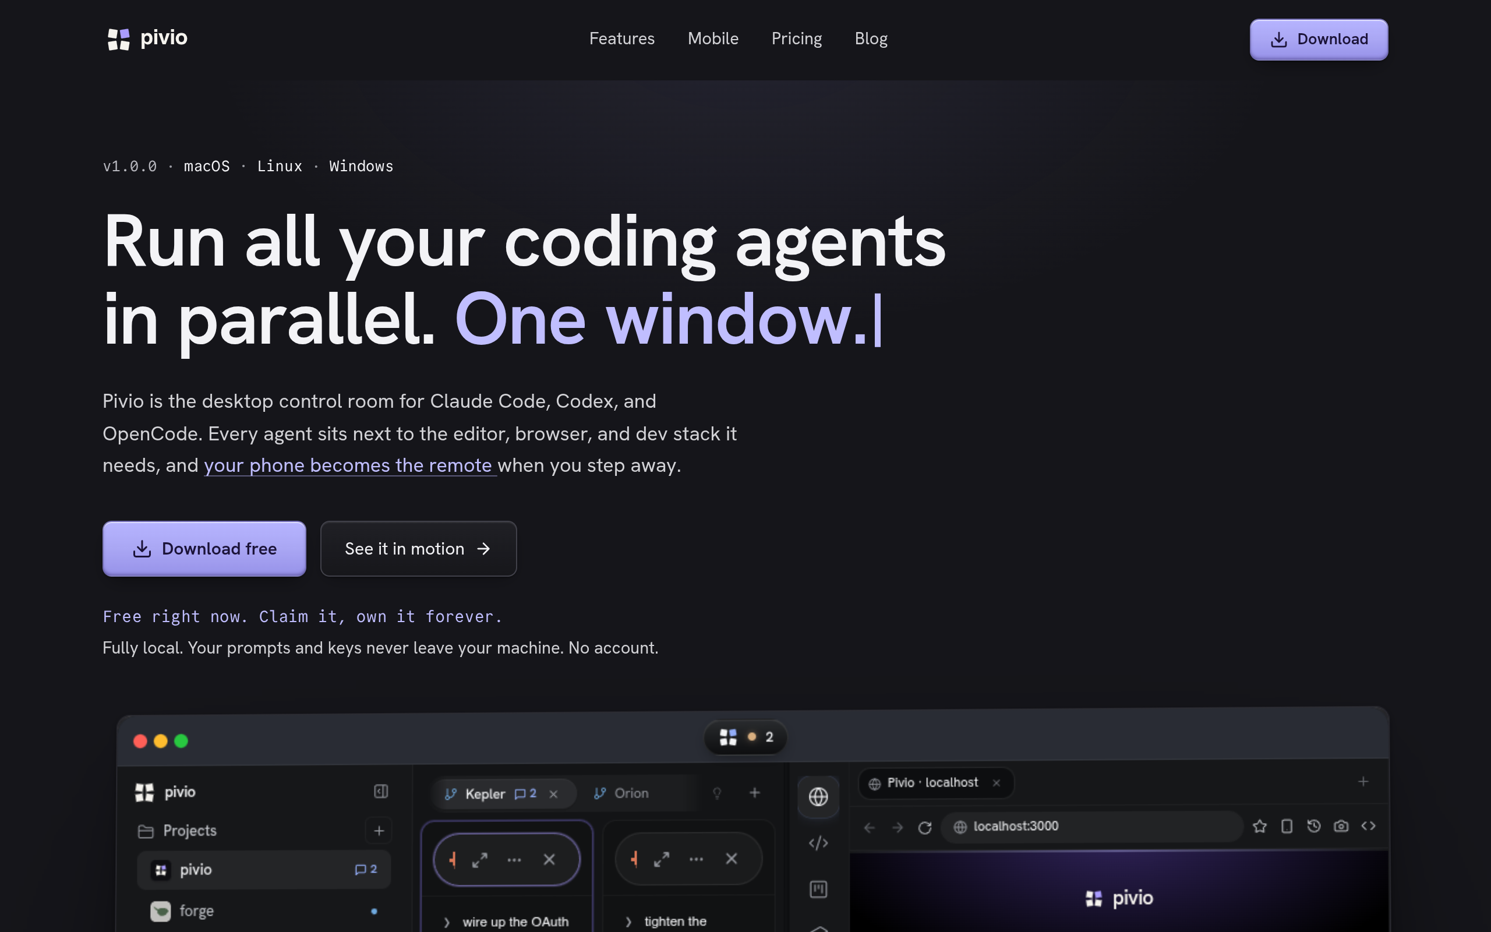Viewport: 1491px width, 932px height.
Task: Take a screenshot with the camera icon
Action: (1341, 826)
